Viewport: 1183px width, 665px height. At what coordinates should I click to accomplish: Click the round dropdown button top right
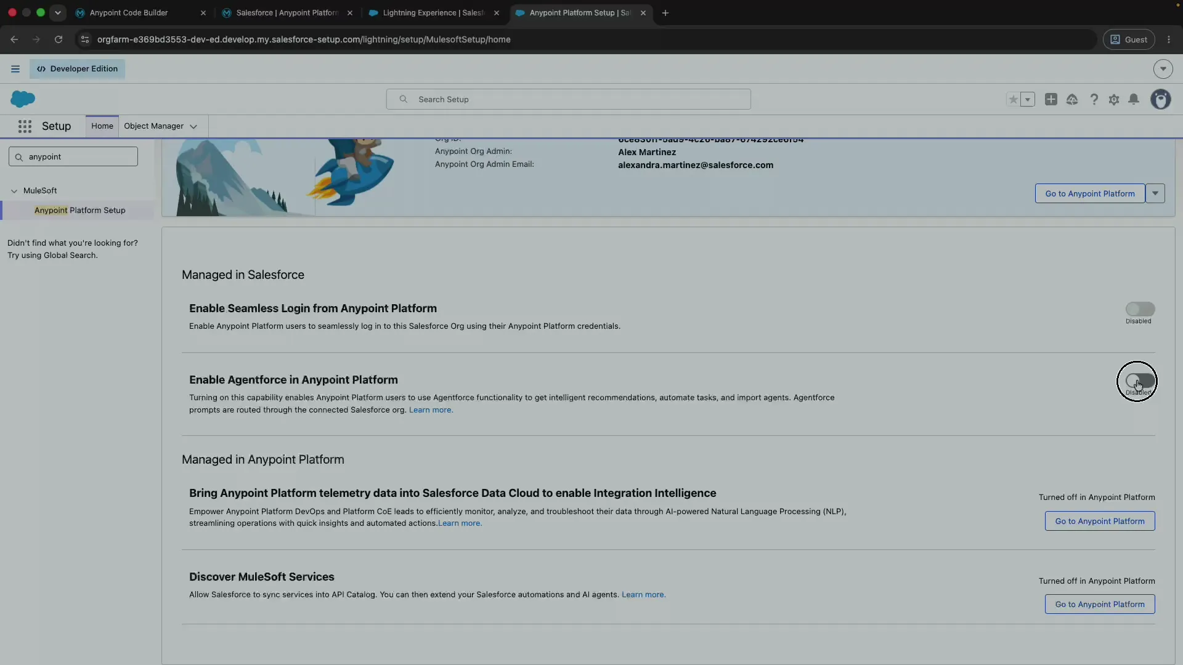(1163, 69)
